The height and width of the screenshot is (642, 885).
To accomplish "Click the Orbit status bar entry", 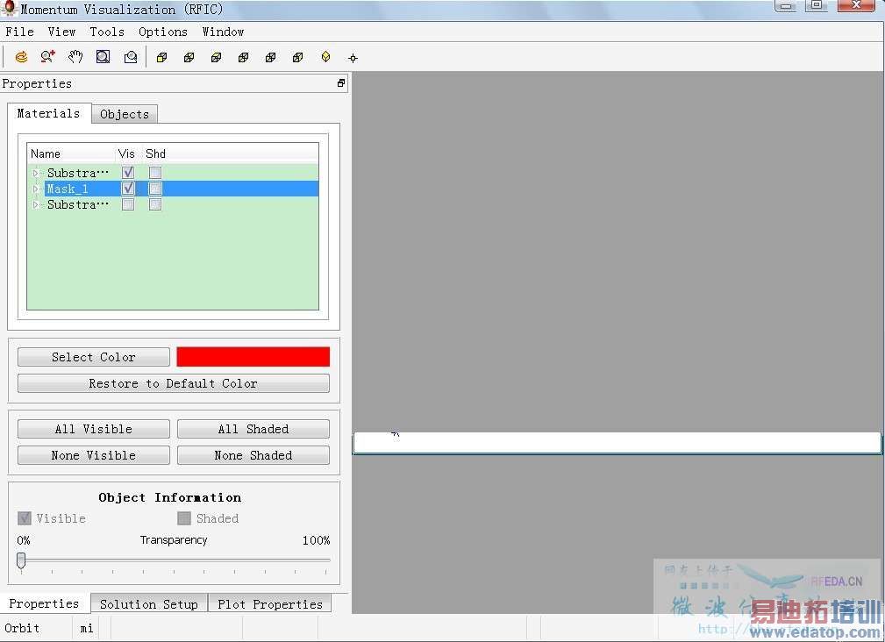I will point(23,628).
